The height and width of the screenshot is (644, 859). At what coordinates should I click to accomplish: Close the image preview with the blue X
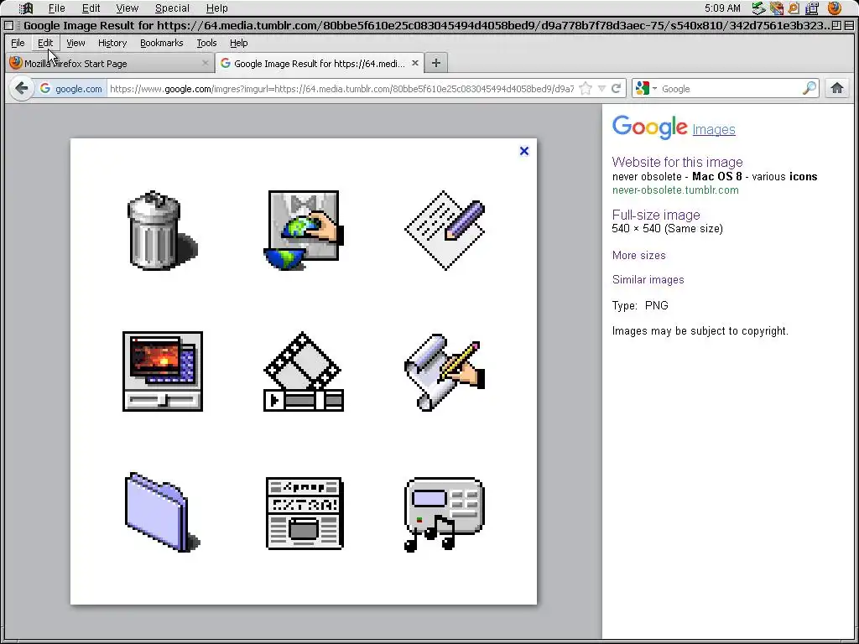tap(524, 151)
